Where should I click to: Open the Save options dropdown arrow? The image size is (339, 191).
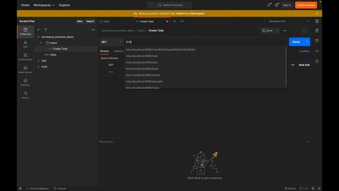pos(277,31)
